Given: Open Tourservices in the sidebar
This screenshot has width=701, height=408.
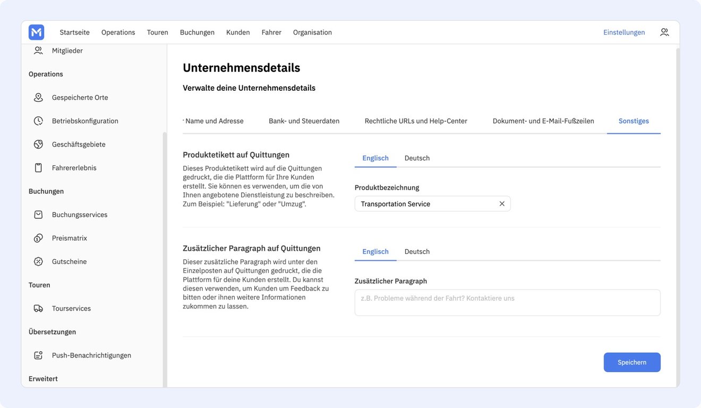Looking at the screenshot, I should click(x=72, y=309).
